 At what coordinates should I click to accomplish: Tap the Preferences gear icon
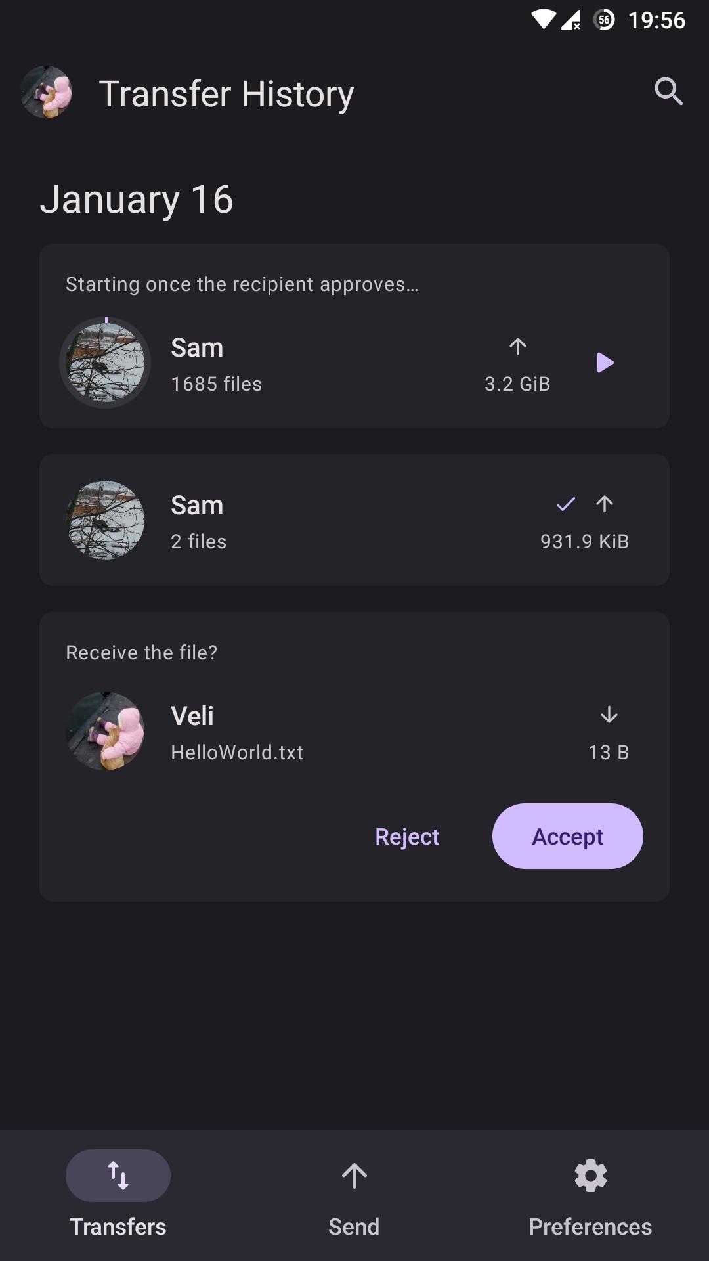tap(591, 1176)
